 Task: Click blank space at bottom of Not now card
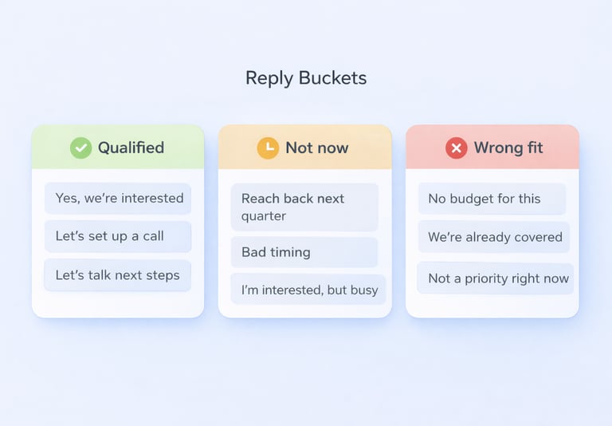coord(304,311)
